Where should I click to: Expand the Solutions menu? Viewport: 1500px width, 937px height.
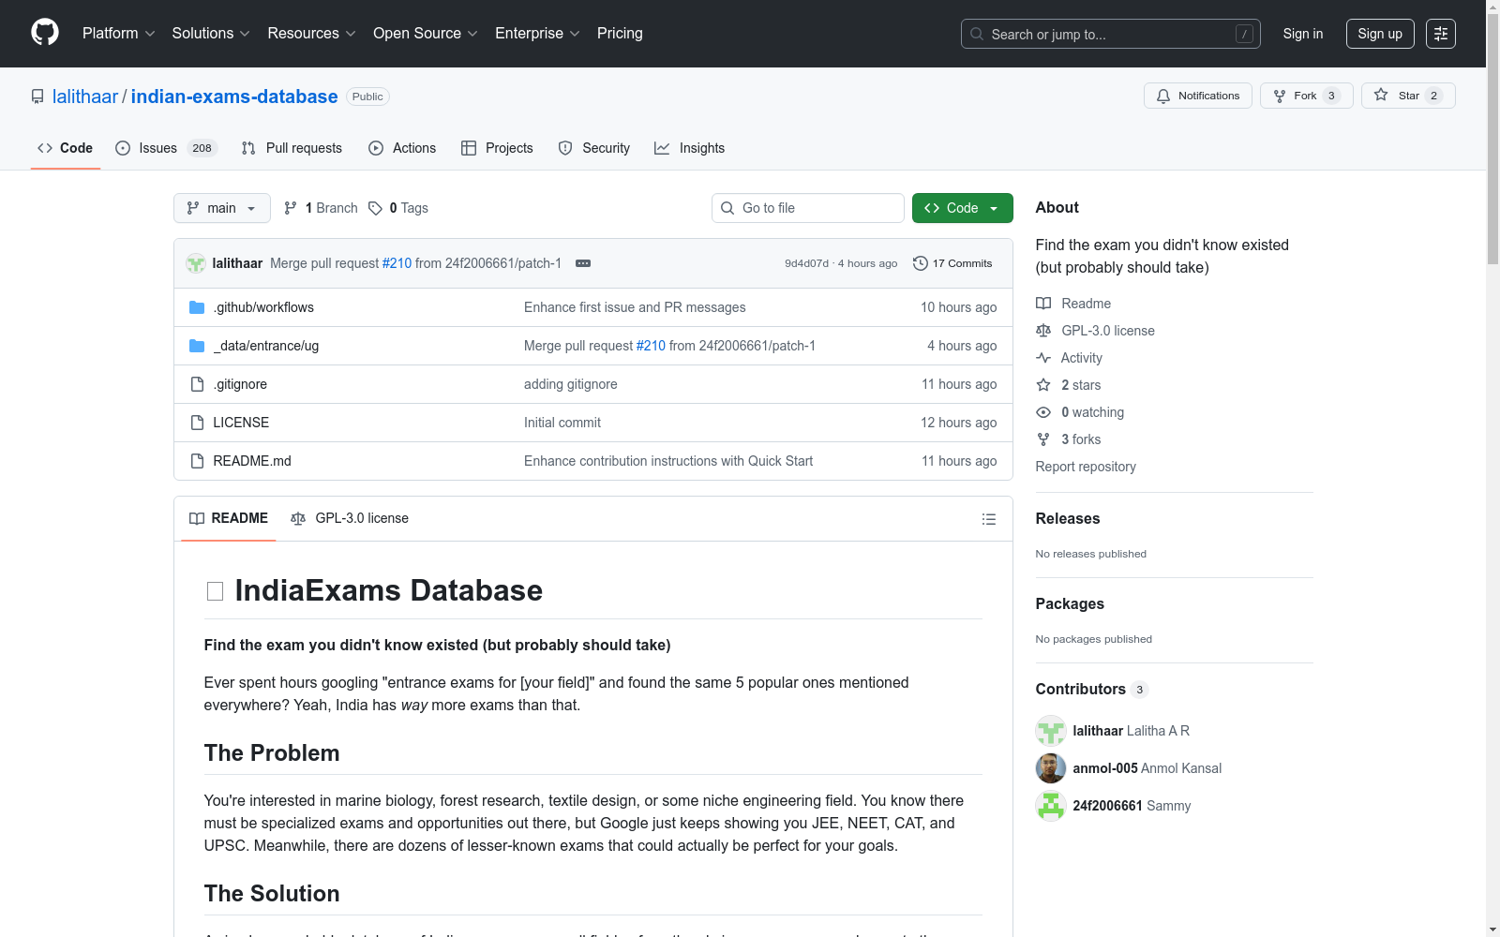tap(211, 34)
